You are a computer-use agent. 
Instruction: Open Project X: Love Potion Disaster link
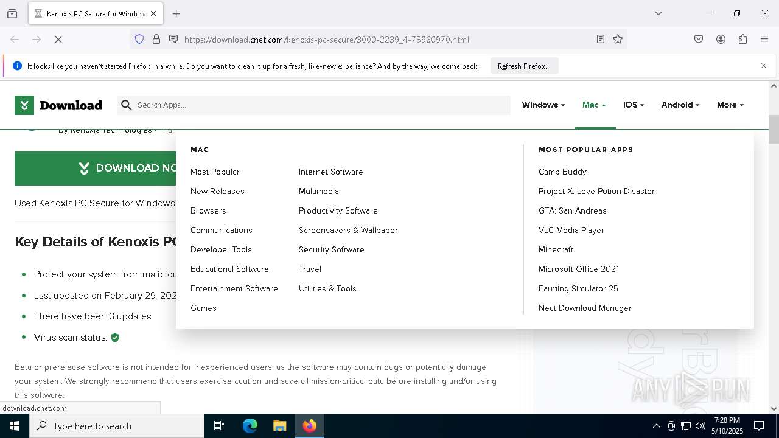pyautogui.click(x=596, y=191)
